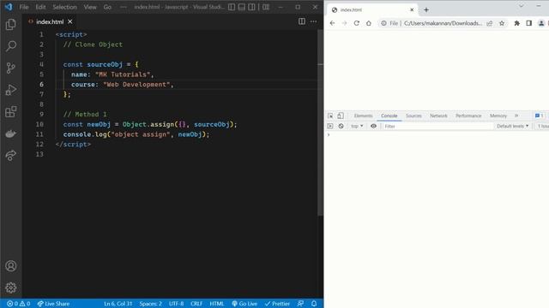This screenshot has width=549, height=308.
Task: Click Ln 6, Col 31 cursor position
Action: 118,304
